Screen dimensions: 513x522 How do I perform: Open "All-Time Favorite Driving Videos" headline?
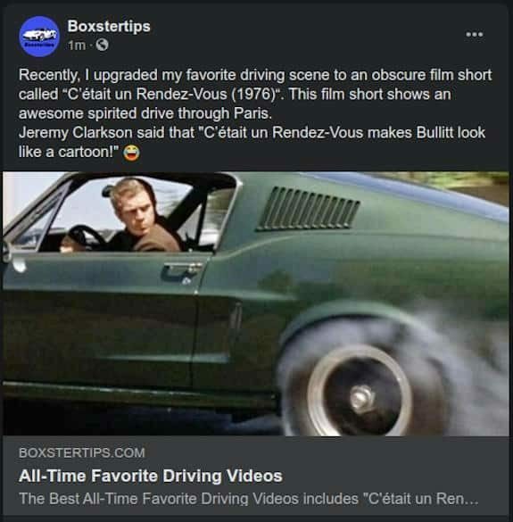point(151,476)
